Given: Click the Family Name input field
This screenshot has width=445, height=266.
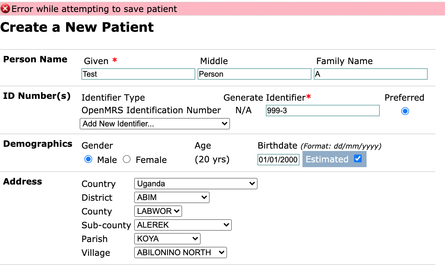Looking at the screenshot, I should [371, 74].
